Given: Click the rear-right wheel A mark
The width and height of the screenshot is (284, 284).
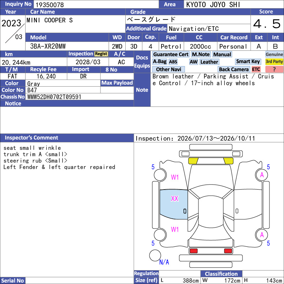Looking at the screenshot, I should click(262, 235).
